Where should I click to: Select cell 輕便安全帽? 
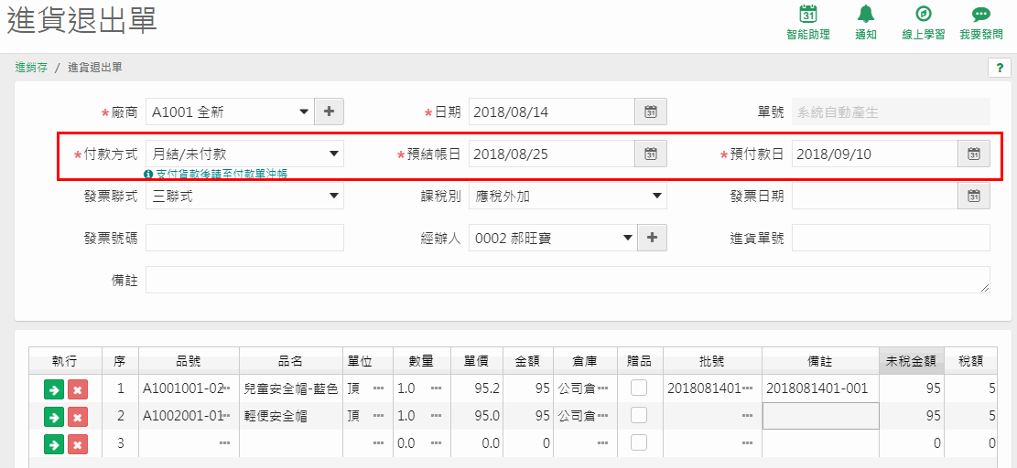pyautogui.click(x=290, y=416)
